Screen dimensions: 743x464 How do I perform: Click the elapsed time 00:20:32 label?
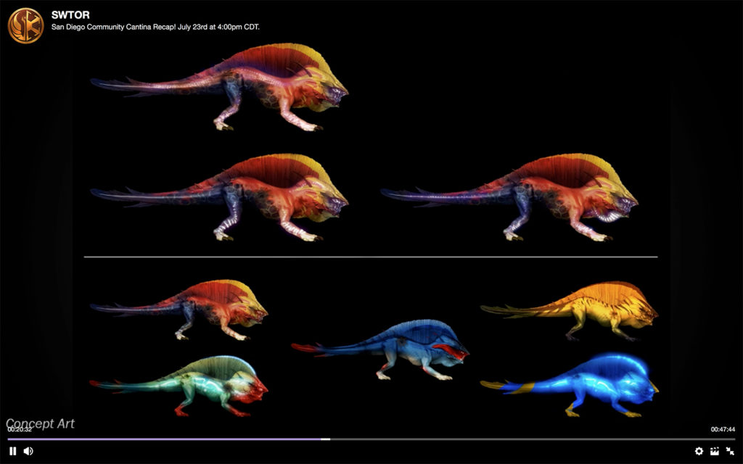20,429
